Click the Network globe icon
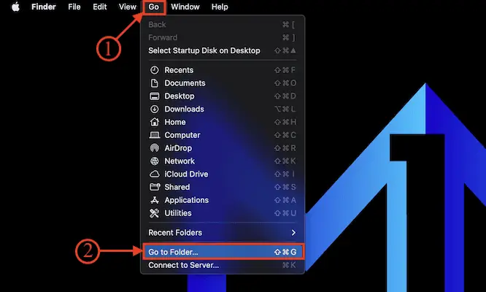This screenshot has width=486, height=292. point(154,161)
